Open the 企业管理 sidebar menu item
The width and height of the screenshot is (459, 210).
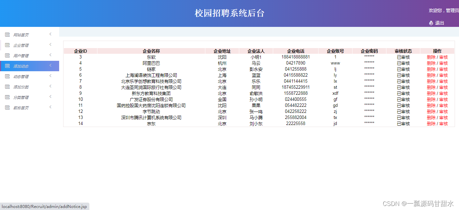pos(30,45)
